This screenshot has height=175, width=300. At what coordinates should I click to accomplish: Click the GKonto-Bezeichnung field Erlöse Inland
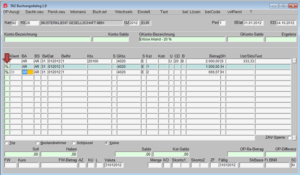click(182, 39)
